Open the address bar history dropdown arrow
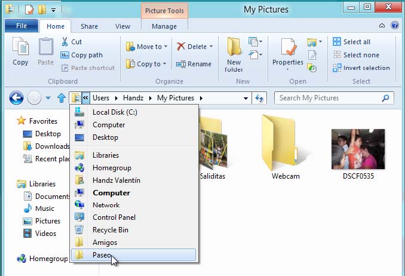Image resolution: width=405 pixels, height=276 pixels. pyautogui.click(x=246, y=98)
